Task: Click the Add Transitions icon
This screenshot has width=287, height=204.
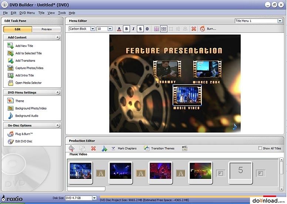Action: (x=10, y=60)
